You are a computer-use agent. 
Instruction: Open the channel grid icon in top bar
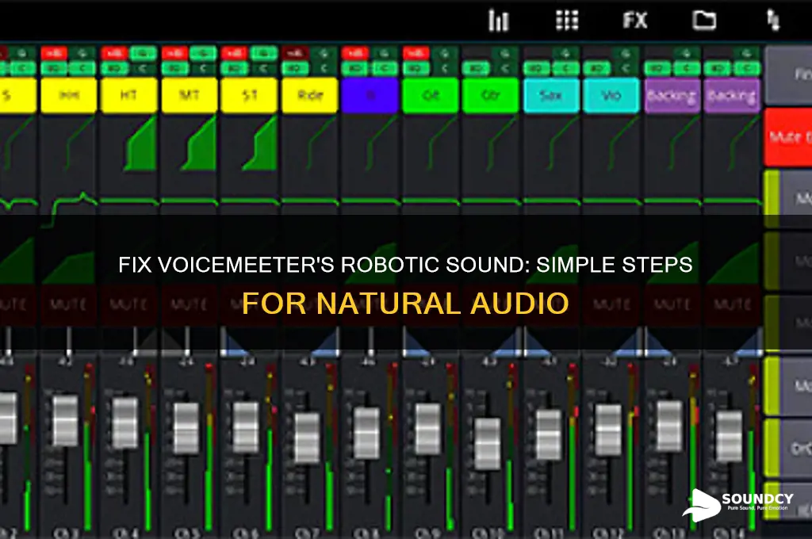(567, 21)
